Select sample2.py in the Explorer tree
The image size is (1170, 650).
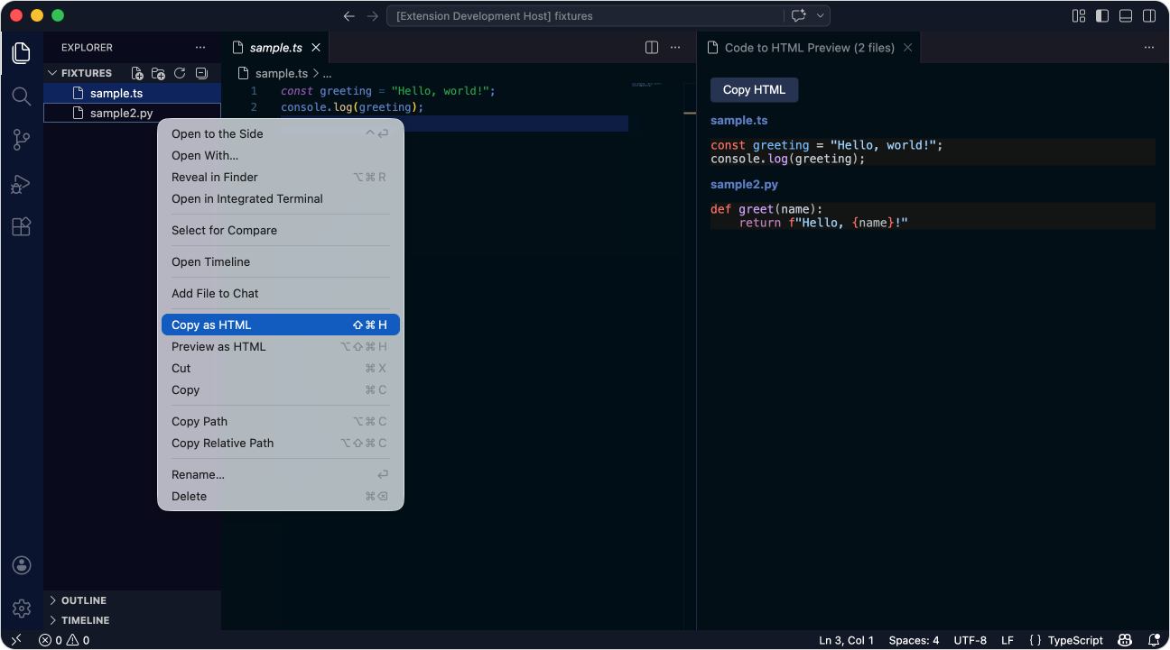pos(132,113)
